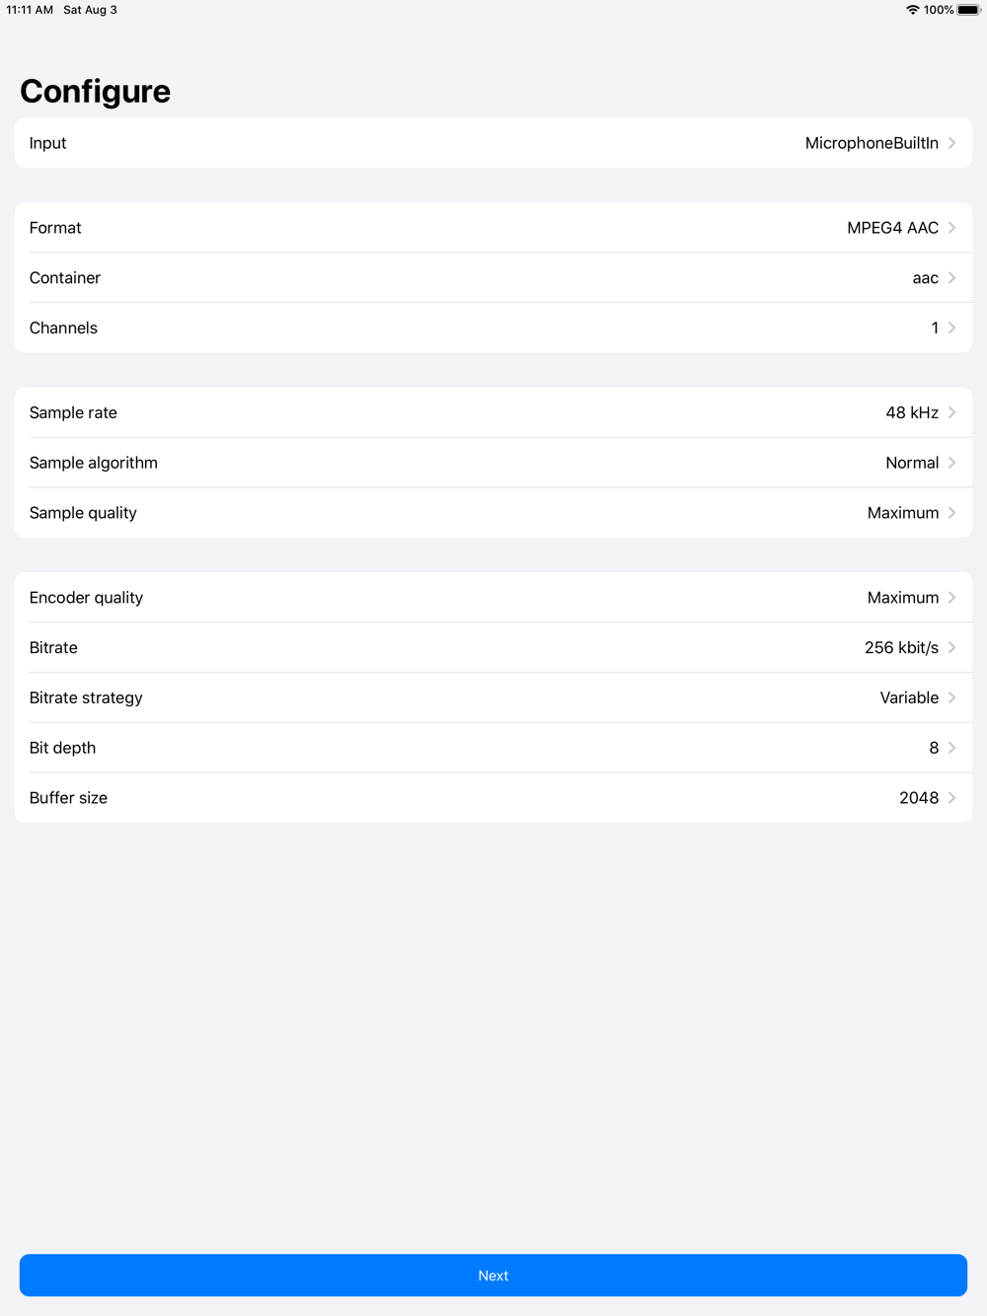Check the Wi-Fi icon in status bar
987x1316 pixels.
913,10
